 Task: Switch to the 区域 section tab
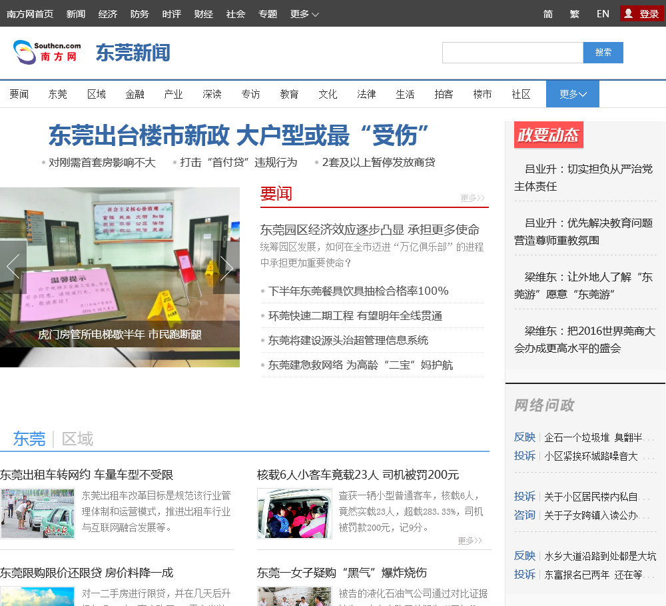pos(77,439)
